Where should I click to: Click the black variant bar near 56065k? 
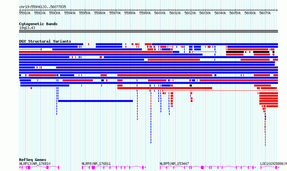[x=261, y=52]
